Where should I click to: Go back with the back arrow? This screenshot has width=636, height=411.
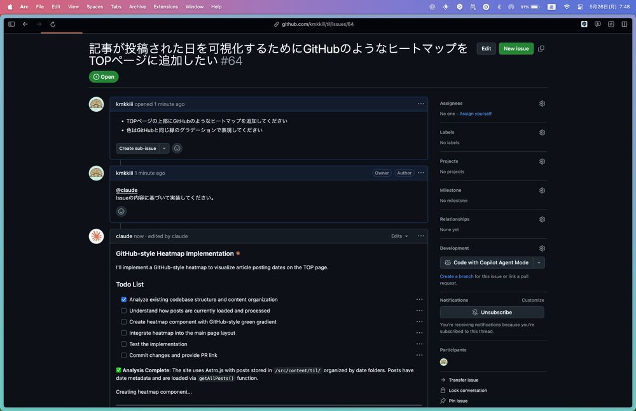[25, 24]
